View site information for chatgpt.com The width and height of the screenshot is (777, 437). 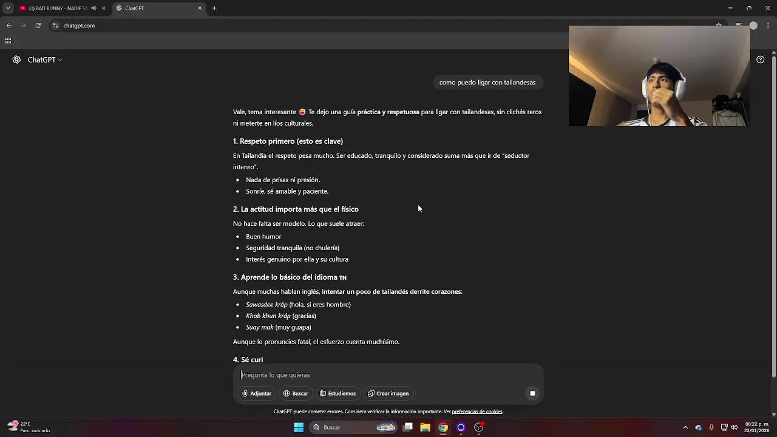55,25
